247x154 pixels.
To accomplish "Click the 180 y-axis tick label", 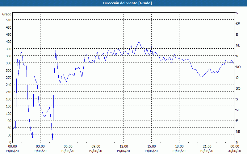I will [x=9, y=99].
